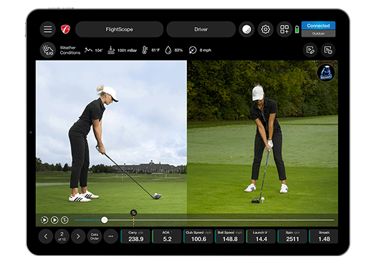Open the golf ball selection icon
The image size is (374, 263).
(247, 29)
